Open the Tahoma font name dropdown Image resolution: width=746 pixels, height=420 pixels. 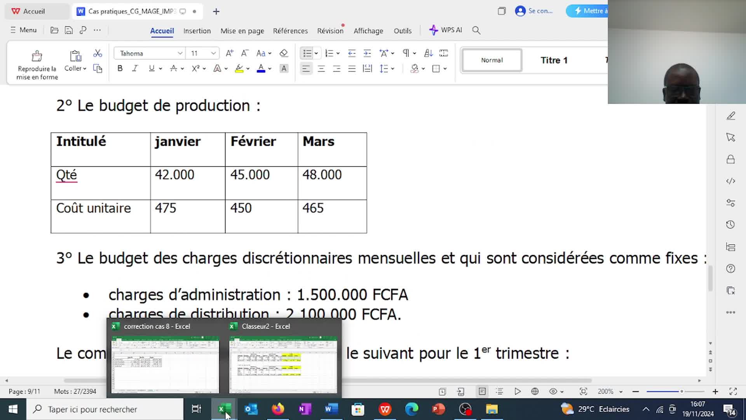tap(180, 53)
